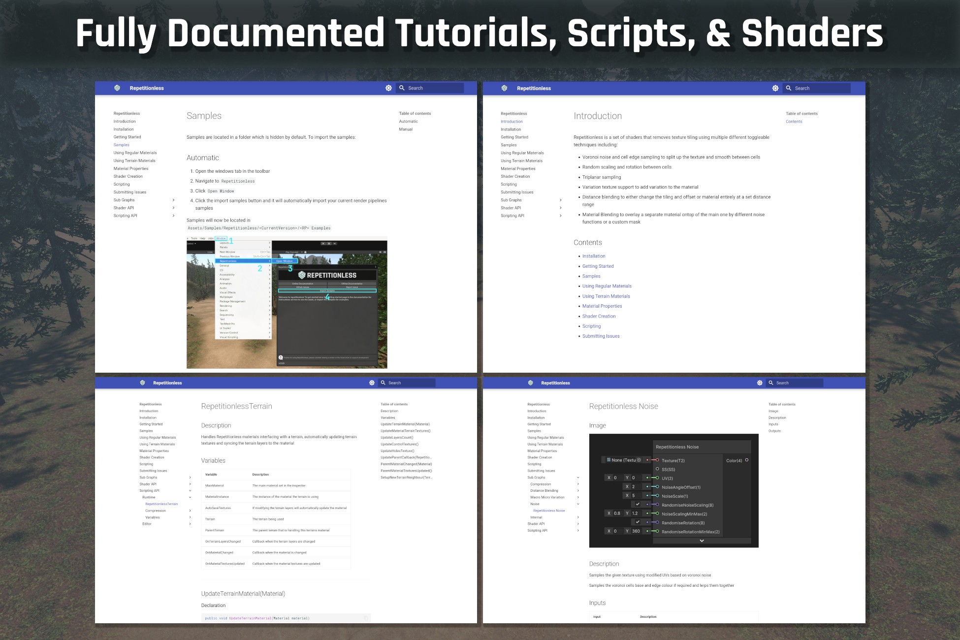Uncheck the RandomiseNoiseScaling checkbox

[638, 504]
